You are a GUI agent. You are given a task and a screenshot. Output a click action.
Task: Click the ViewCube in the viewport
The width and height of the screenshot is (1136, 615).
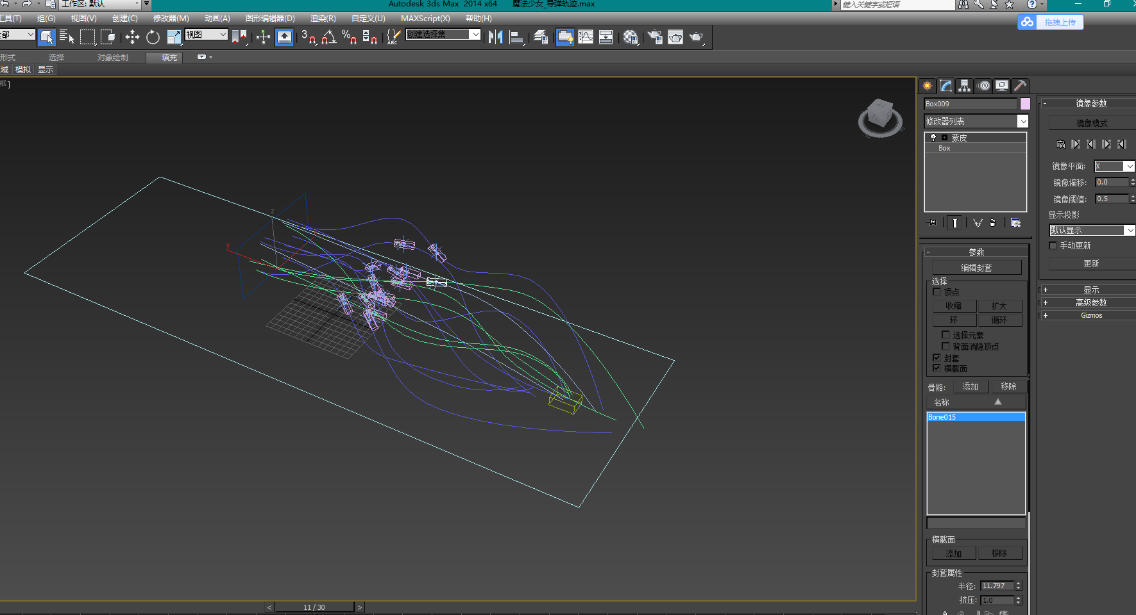point(880,117)
